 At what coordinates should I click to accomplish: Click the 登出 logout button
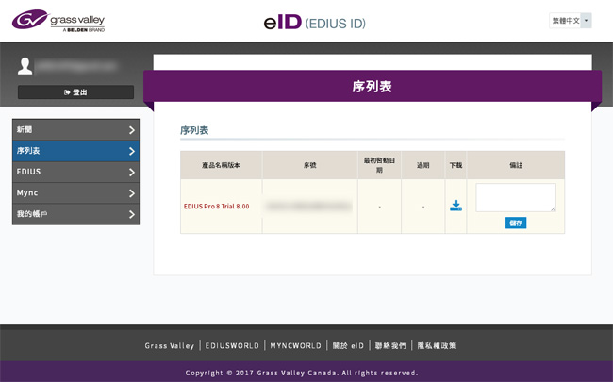point(75,92)
